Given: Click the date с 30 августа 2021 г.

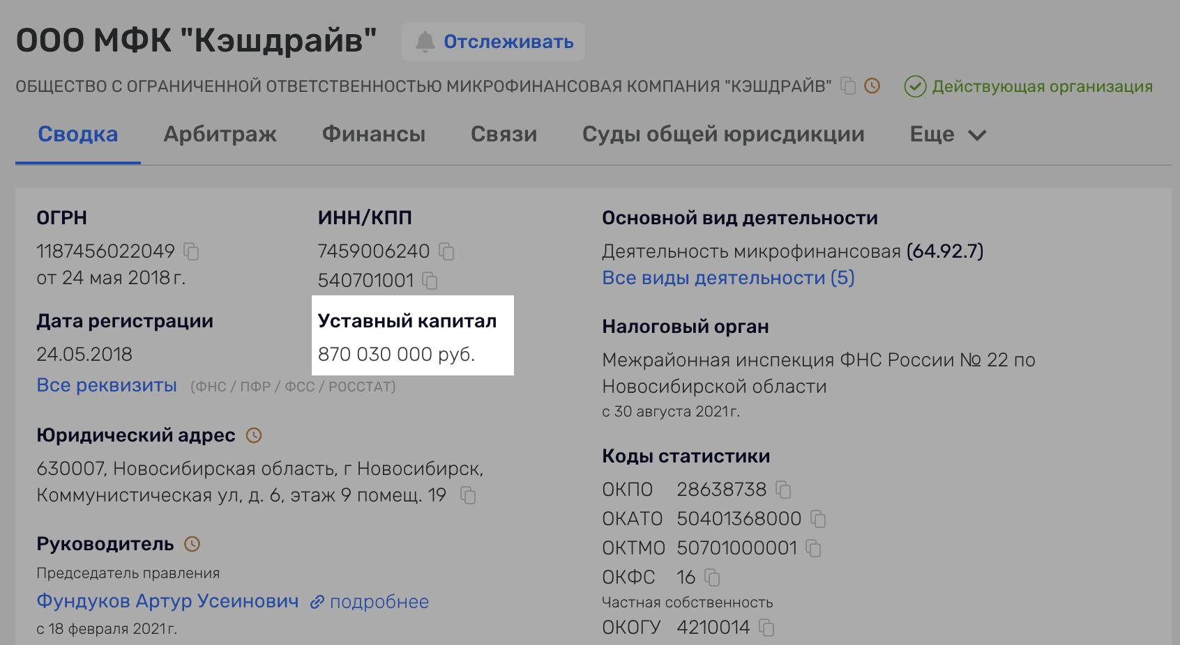Looking at the screenshot, I should [x=670, y=412].
